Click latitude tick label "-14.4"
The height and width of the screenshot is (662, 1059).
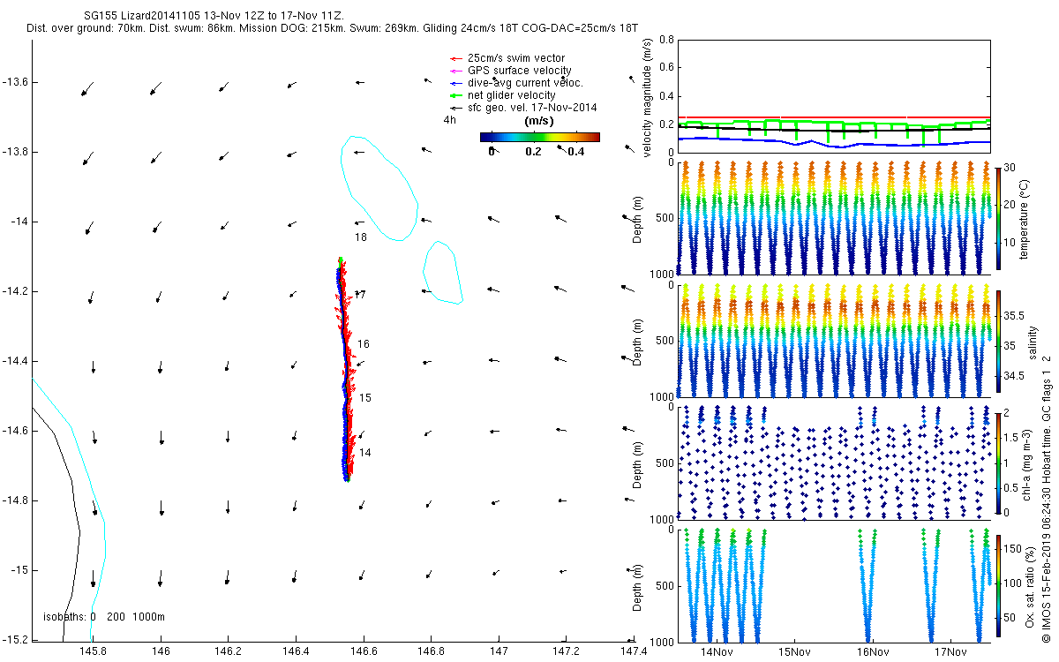[x=15, y=361]
